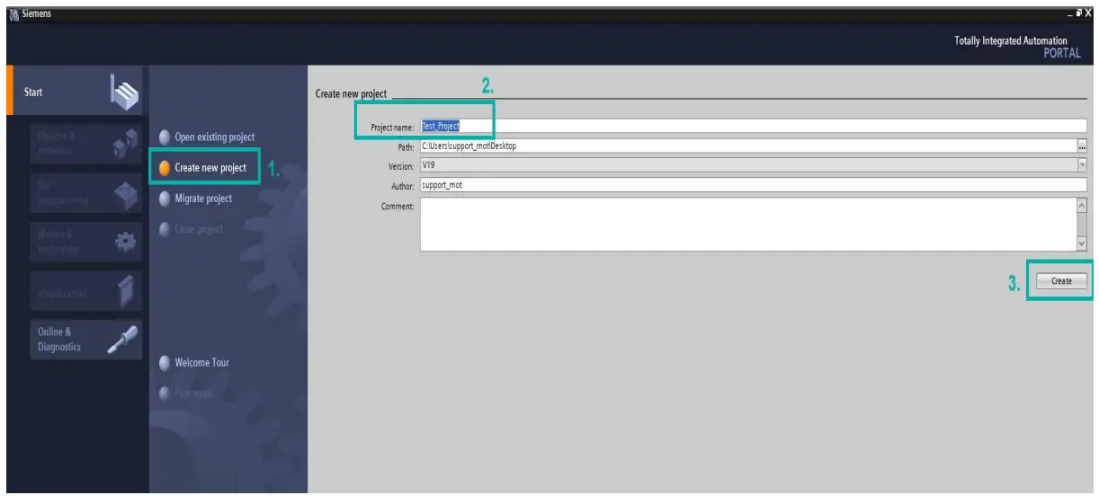Click the Visualization panel icon
The height and width of the screenshot is (504, 1099).
pyautogui.click(x=126, y=291)
